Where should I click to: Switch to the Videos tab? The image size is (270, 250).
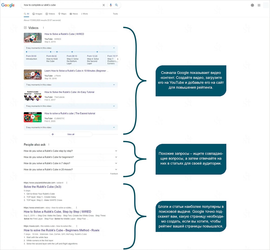(x=50, y=14)
